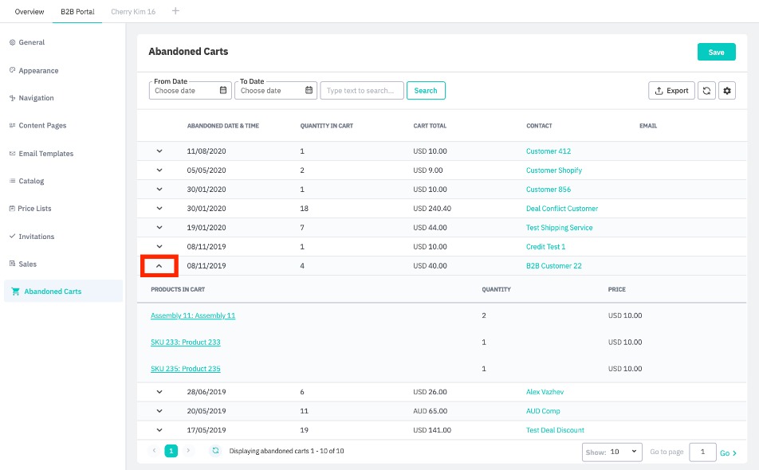Open Email Templates in the sidebar

pos(45,154)
